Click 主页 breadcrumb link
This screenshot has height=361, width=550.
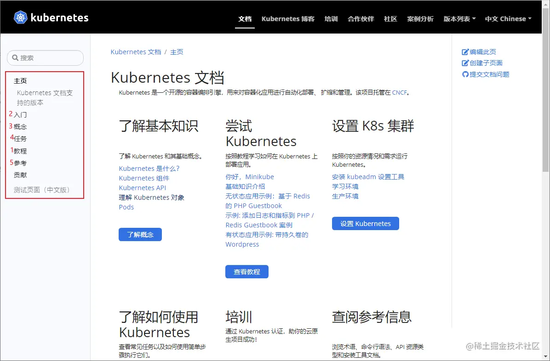point(177,52)
